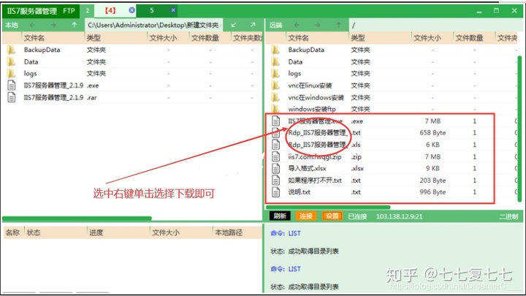Screen dimensions: 526x296
Task: Select remote iis7.com.fwqgl.zip file icon
Action: [x=275, y=156]
